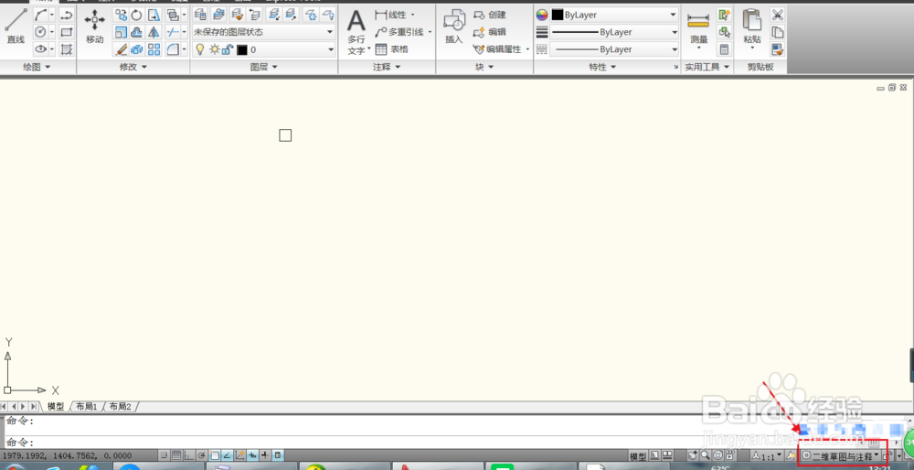This screenshot has height=470, width=914.
Task: Expand the Layers (图层) panel
Action: pyautogui.click(x=263, y=67)
